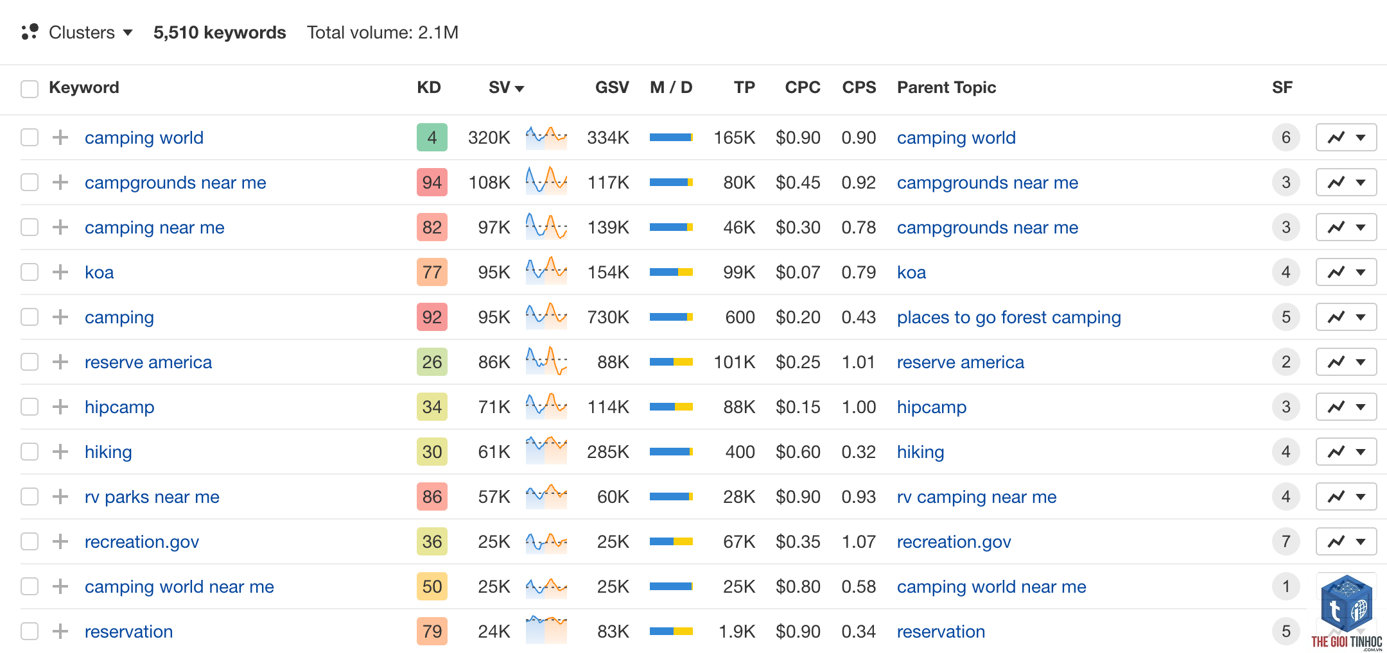View trend sparkline for 'reserve america'
This screenshot has width=1387, height=653.
546,362
